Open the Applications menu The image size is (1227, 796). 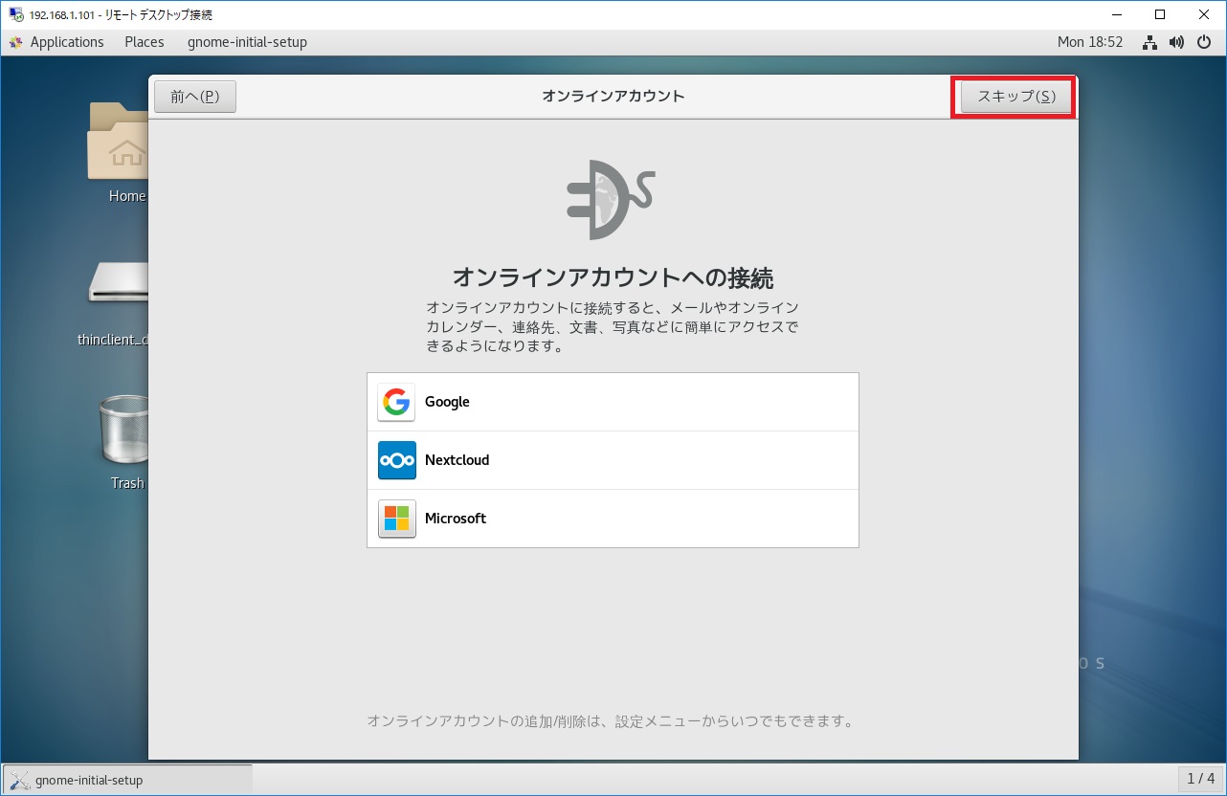[66, 42]
